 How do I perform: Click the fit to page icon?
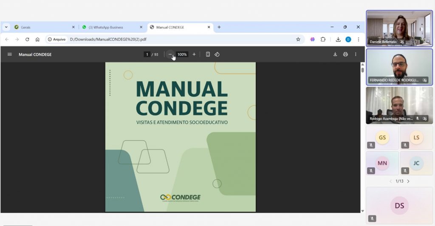click(208, 54)
